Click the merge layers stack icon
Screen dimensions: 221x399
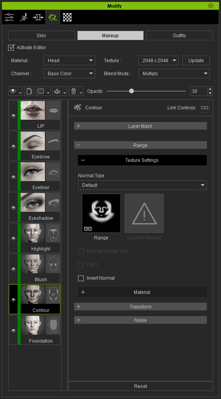click(57, 91)
